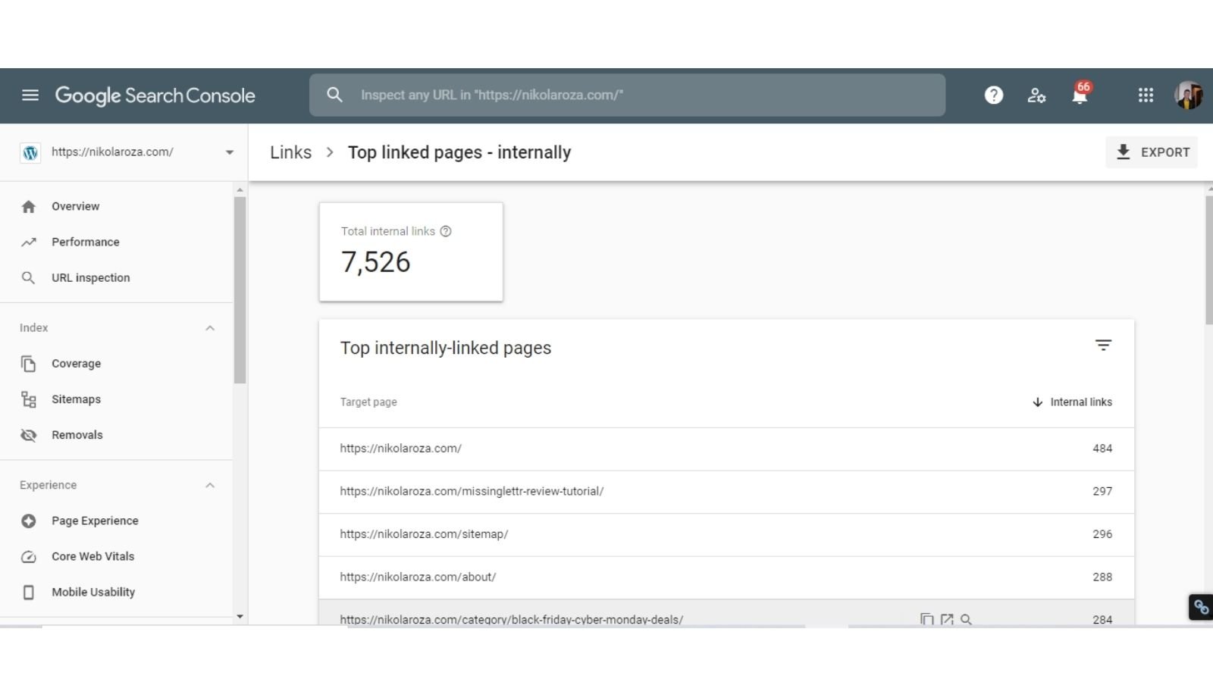Click the EXPORT button
The height and width of the screenshot is (682, 1213).
[x=1152, y=152]
